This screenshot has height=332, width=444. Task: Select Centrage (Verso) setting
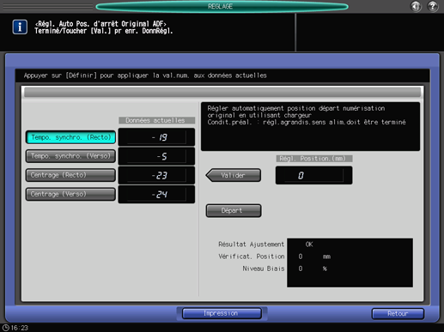coord(70,194)
